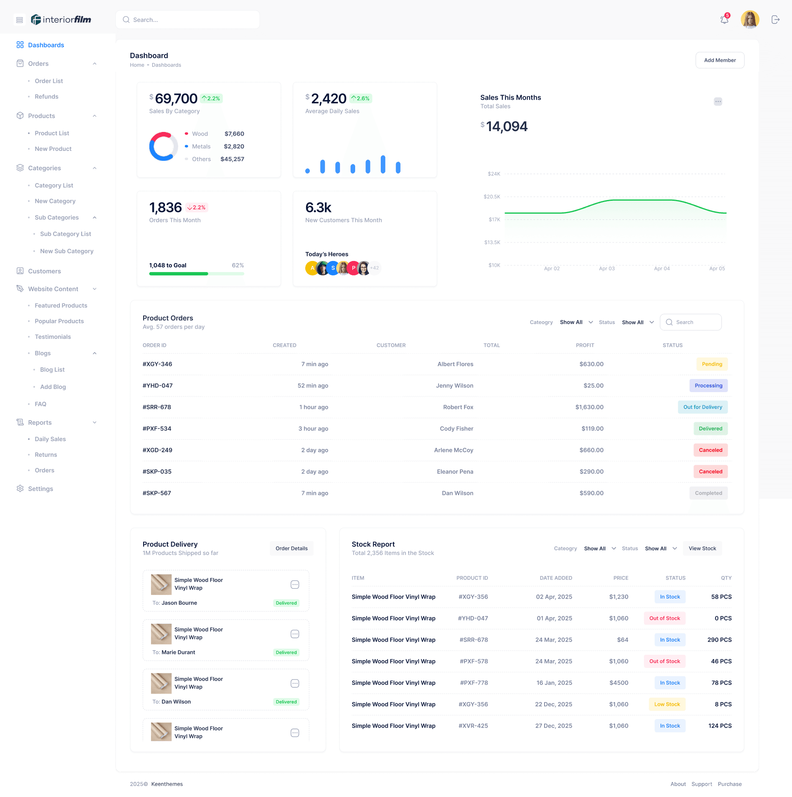The height and width of the screenshot is (797, 792).
Task: Click the Customers sidebar icon
Action: [x=20, y=271]
